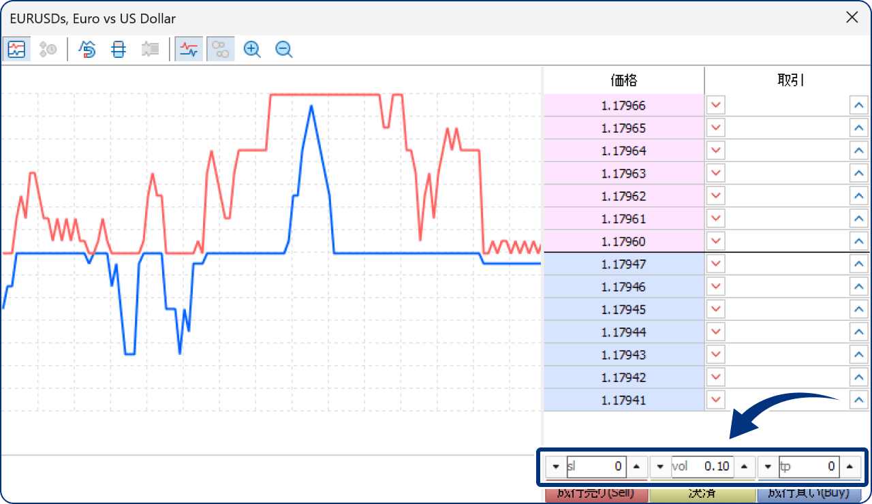Toggle the tick chart display icon
The width and height of the screenshot is (872, 504).
click(16, 49)
